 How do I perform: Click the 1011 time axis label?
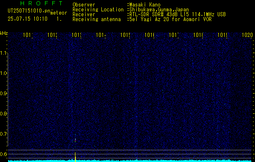point(28,35)
